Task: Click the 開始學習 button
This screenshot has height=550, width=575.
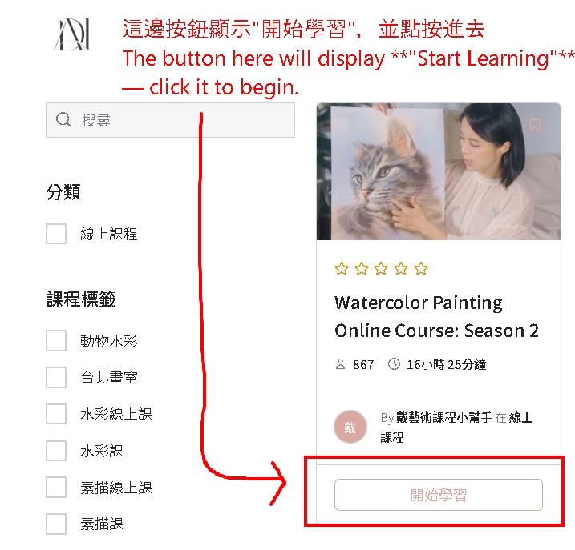Action: (x=439, y=495)
